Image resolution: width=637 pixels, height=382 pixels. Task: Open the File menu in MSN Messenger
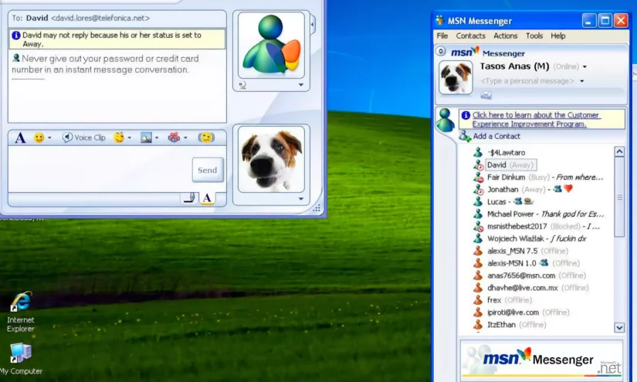click(442, 35)
